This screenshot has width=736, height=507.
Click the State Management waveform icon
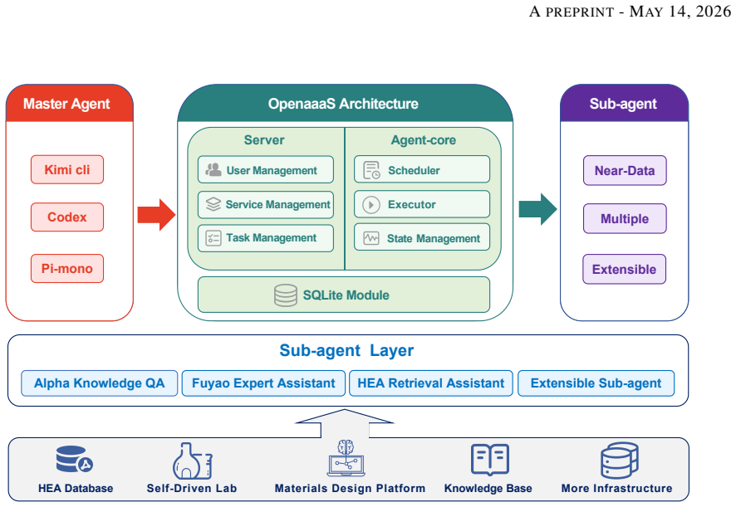pyautogui.click(x=371, y=238)
